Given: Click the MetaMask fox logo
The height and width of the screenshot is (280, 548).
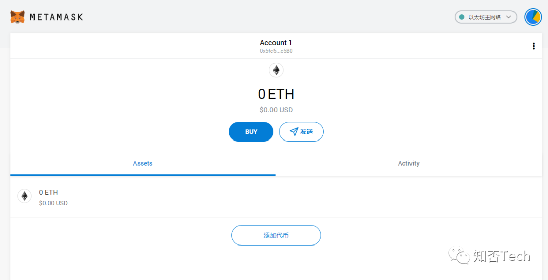Looking at the screenshot, I should click(18, 17).
